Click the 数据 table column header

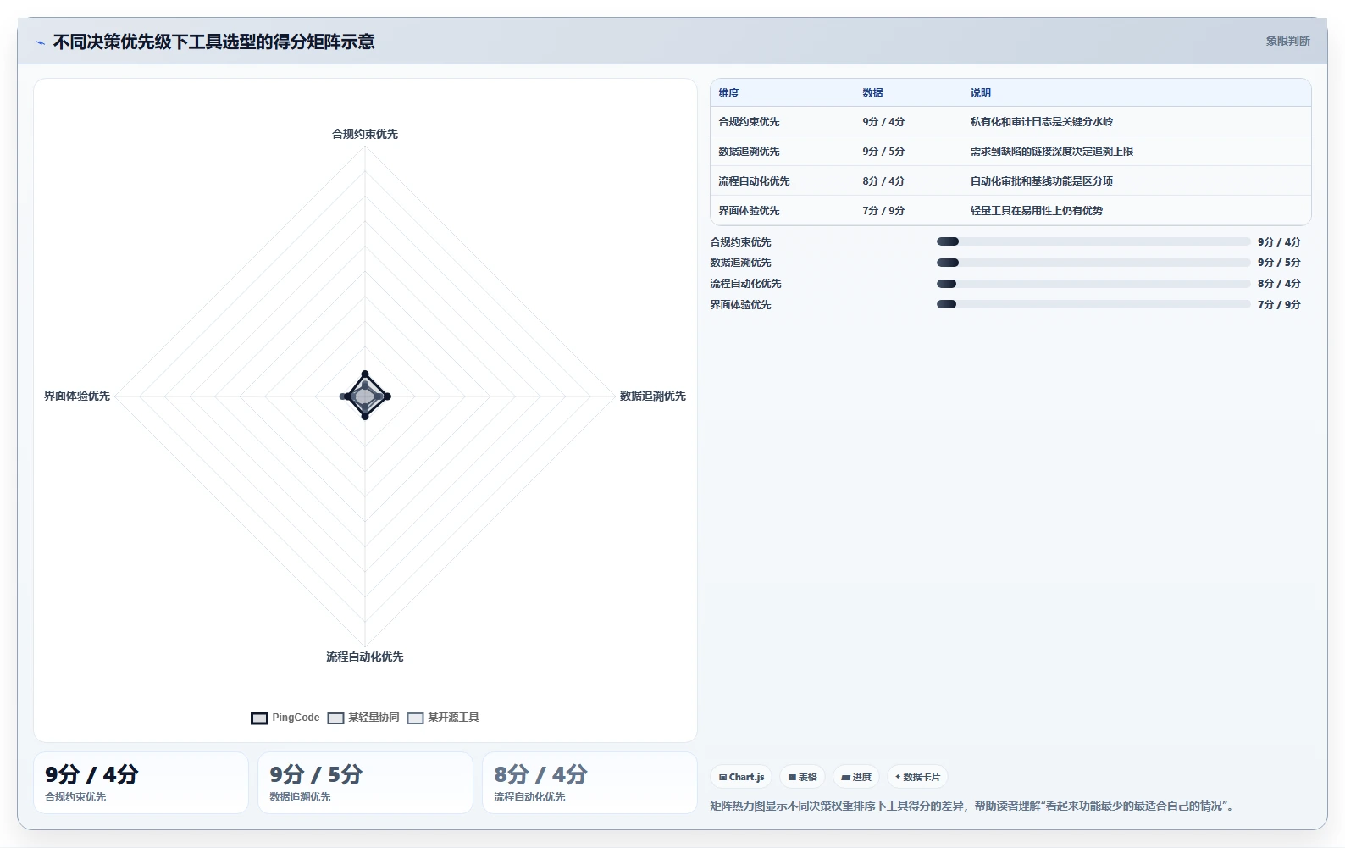point(873,93)
